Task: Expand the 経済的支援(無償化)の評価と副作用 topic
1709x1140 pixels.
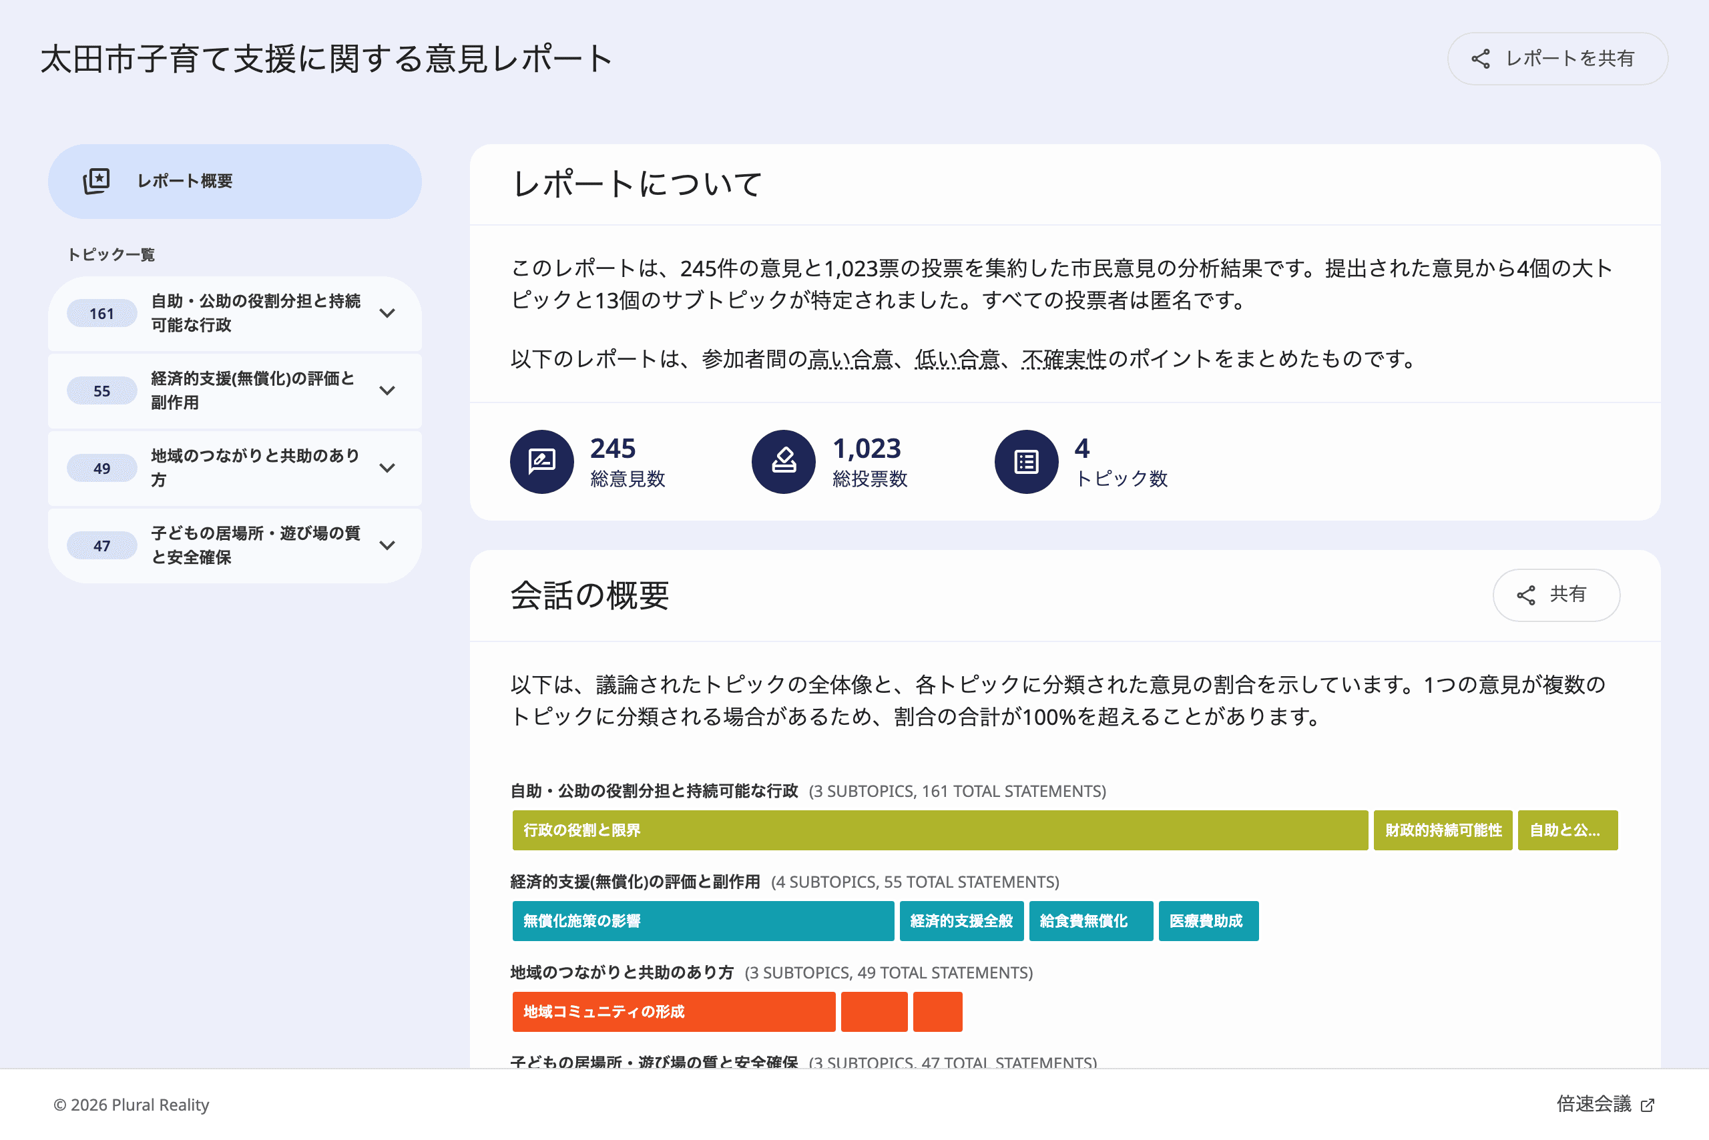Action: tap(389, 390)
